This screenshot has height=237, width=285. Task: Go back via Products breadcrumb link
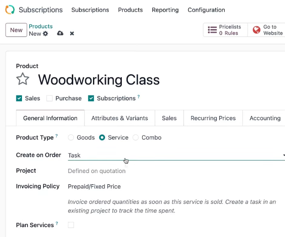tap(41, 26)
